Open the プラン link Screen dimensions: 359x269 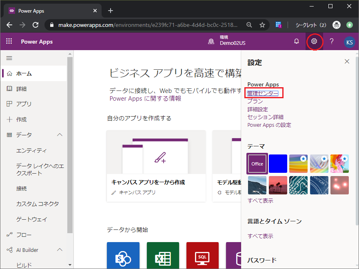click(x=255, y=101)
